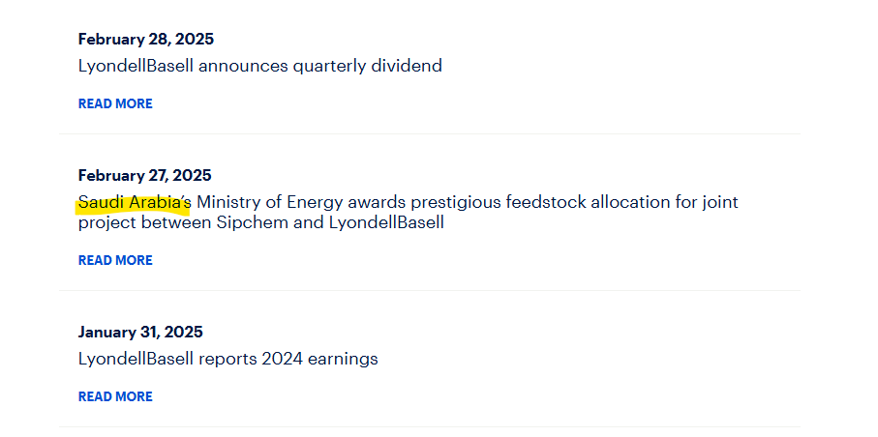Screen dimensions: 878x437
Task: Click the February 28, 2025 date heading
Action: 146,40
